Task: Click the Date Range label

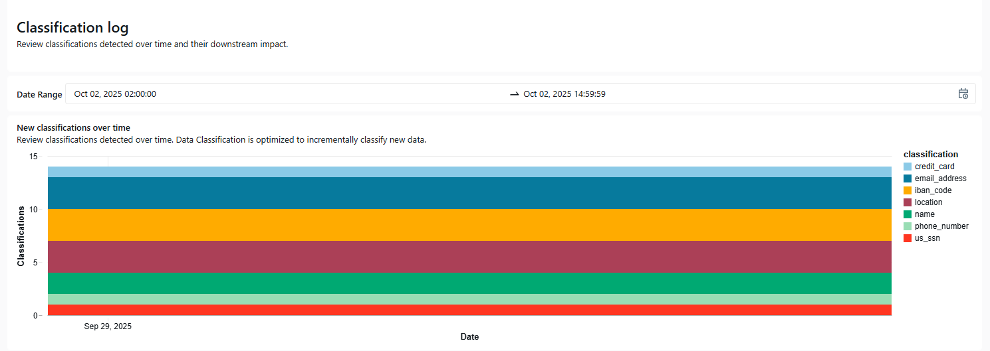Action: [39, 95]
